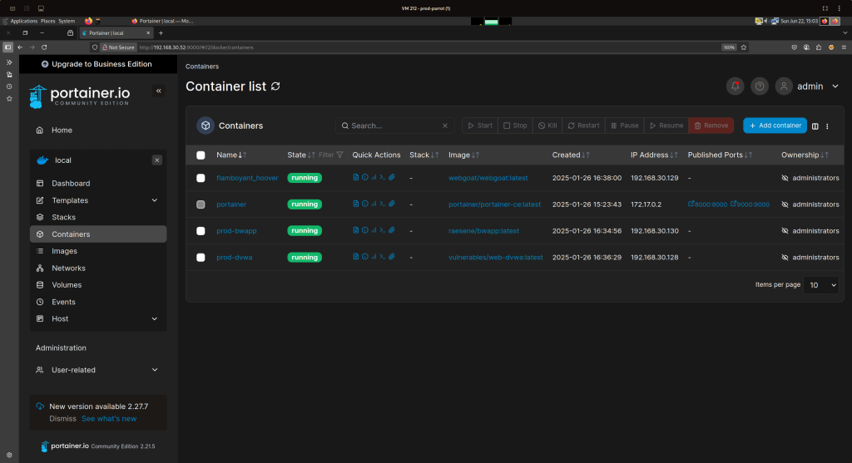Open published port 9000:9000 link
The height and width of the screenshot is (463, 852).
(750, 204)
